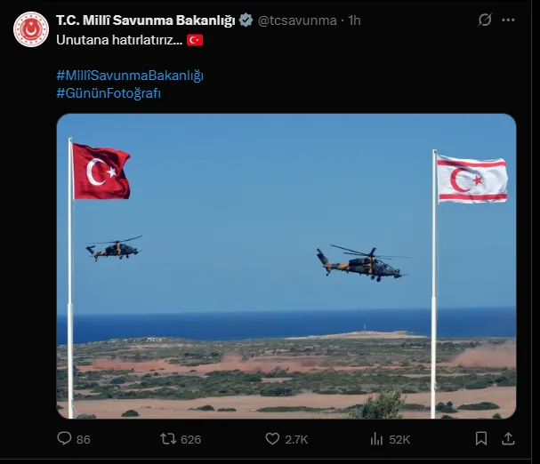Open T.C. Millî Savunma Bakanlığı profile name
The width and height of the screenshot is (540, 464).
coord(146,20)
